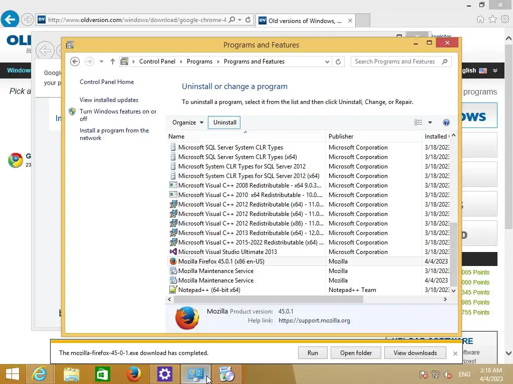Click the Programs breadcrumb
The height and width of the screenshot is (384, 513).
coord(199,61)
